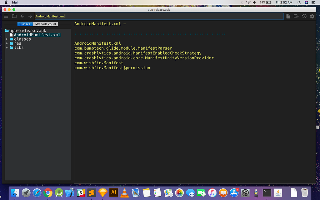Click the document icon in the toolbar
The height and width of the screenshot is (200, 320).
(x=288, y=16)
